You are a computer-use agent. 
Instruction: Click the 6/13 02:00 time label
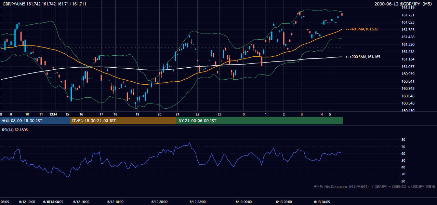point(283,202)
